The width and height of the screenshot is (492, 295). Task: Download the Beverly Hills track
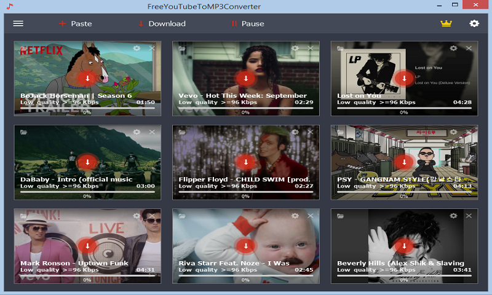coord(404,246)
